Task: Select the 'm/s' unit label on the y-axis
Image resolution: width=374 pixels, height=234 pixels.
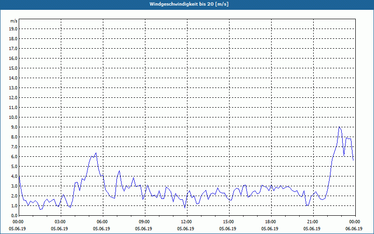Action: tap(14, 21)
